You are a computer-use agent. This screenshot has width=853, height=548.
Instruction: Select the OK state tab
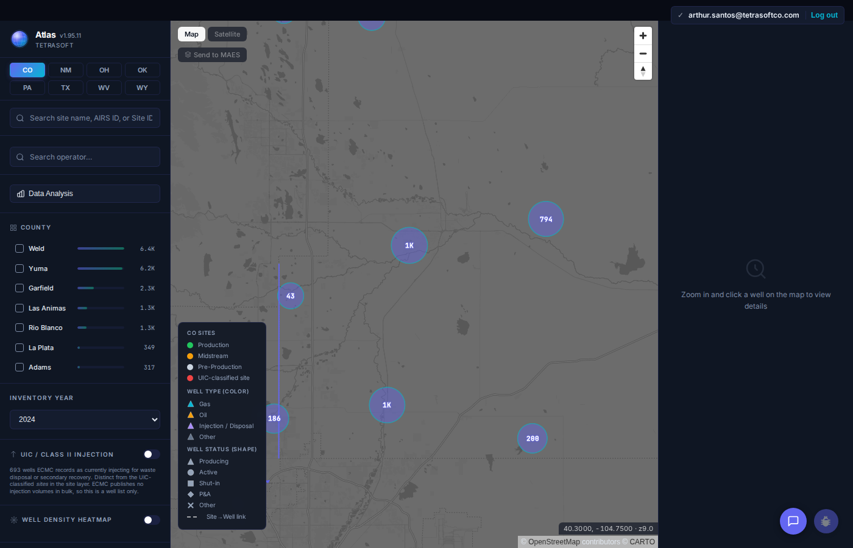143,70
